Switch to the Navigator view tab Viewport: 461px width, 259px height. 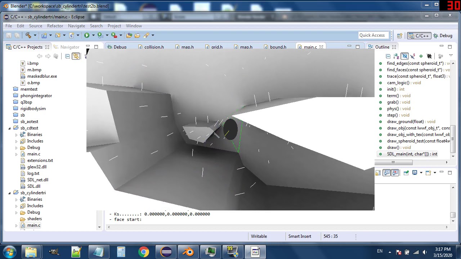pos(66,47)
